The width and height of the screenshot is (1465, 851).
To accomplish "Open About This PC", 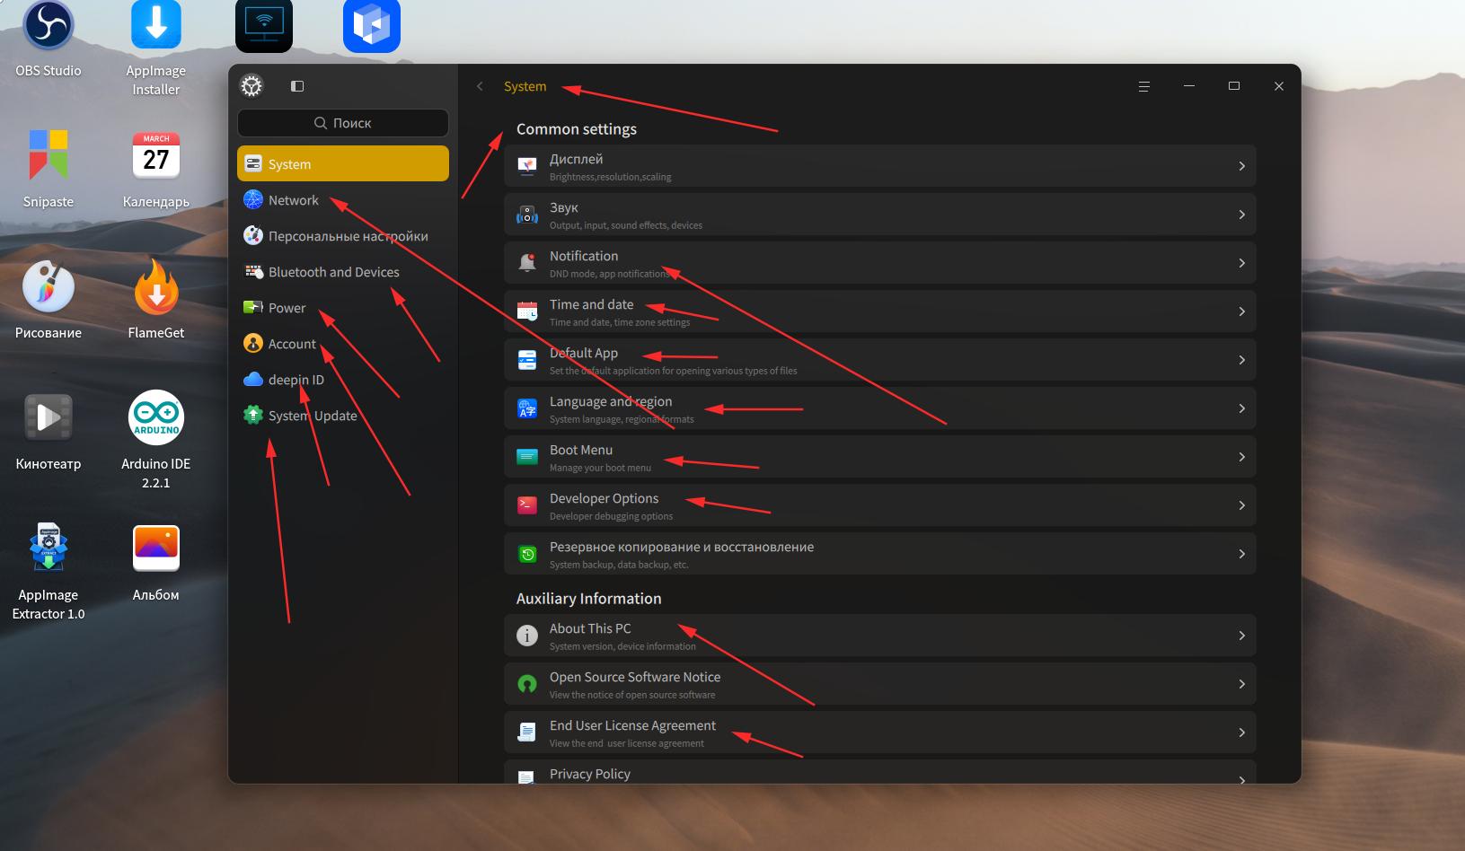I will (x=879, y=636).
